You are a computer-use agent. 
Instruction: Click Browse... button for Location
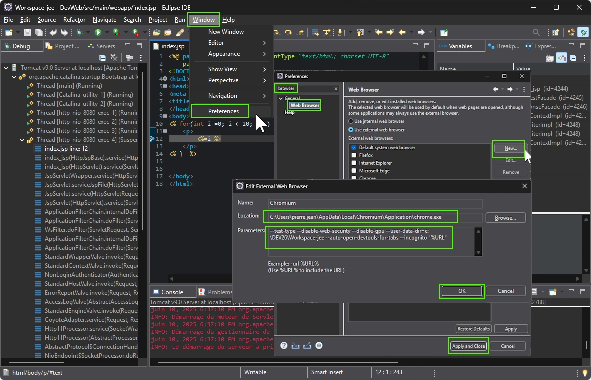(505, 218)
